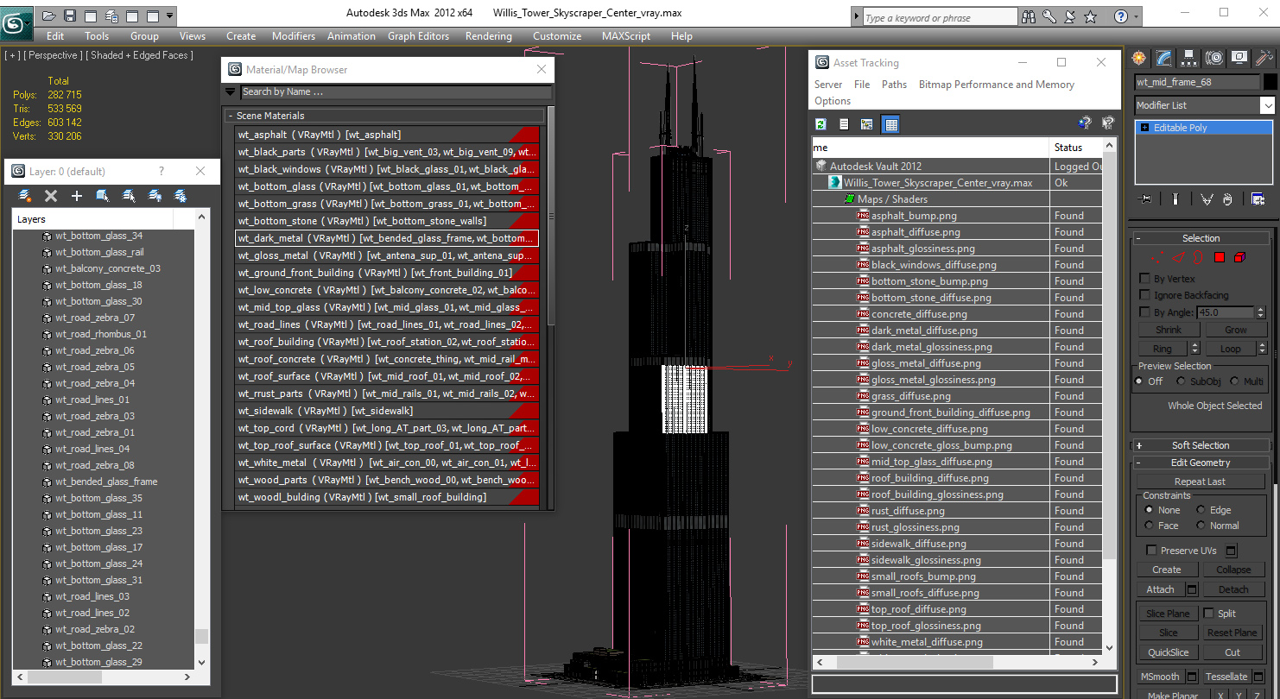Click Pin Stack icon below modifier stack
The height and width of the screenshot is (699, 1280).
click(x=1146, y=199)
